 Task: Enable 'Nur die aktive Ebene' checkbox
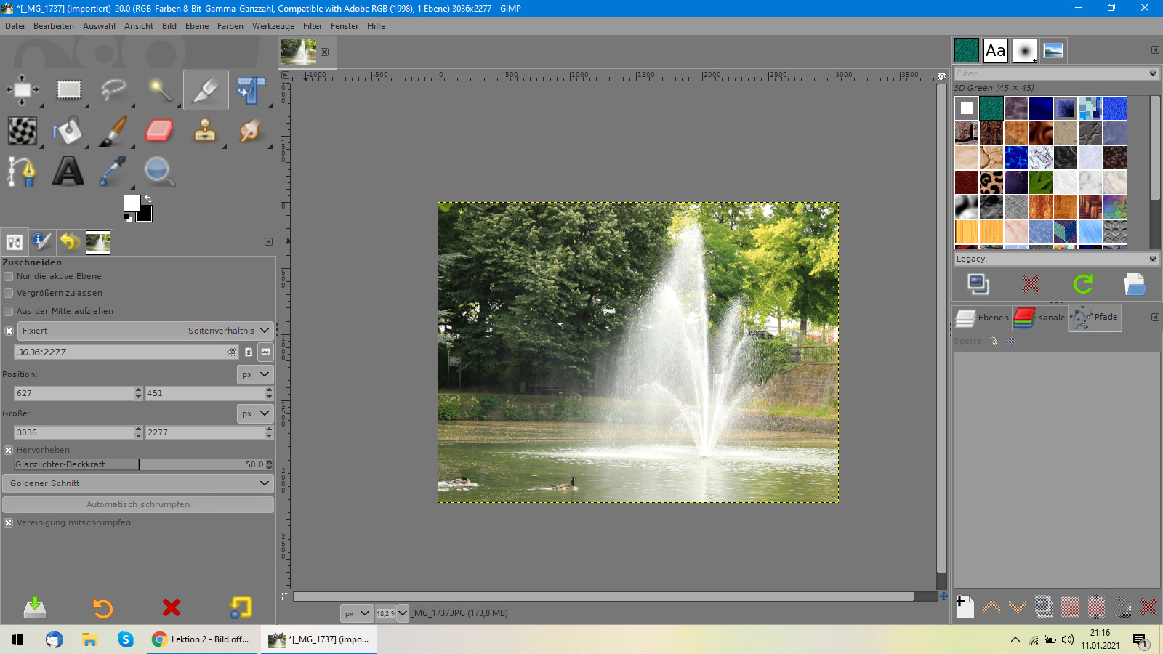[x=9, y=276]
